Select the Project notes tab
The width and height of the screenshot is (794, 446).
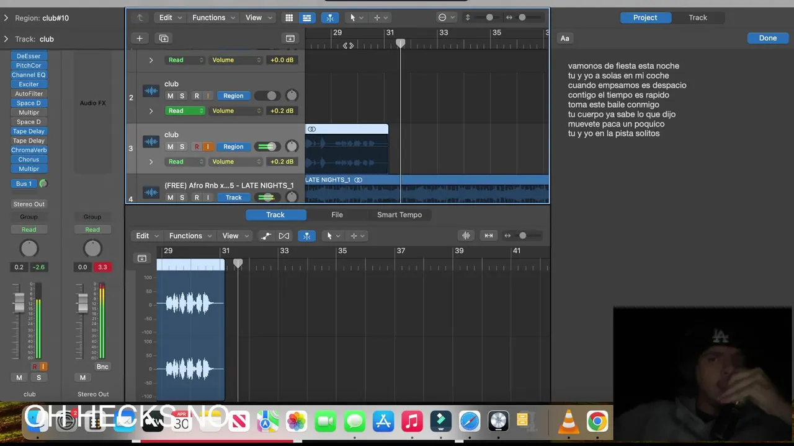(x=645, y=17)
